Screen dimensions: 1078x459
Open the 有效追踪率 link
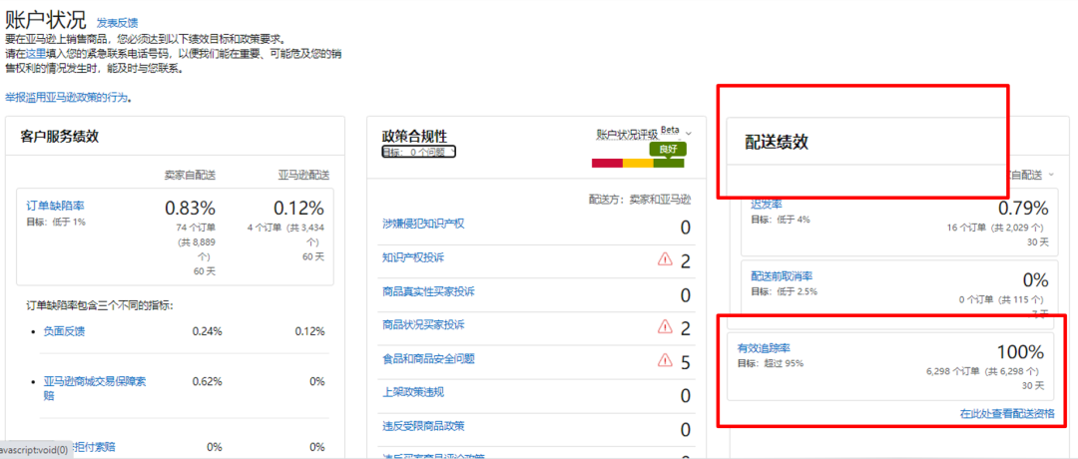click(x=763, y=349)
